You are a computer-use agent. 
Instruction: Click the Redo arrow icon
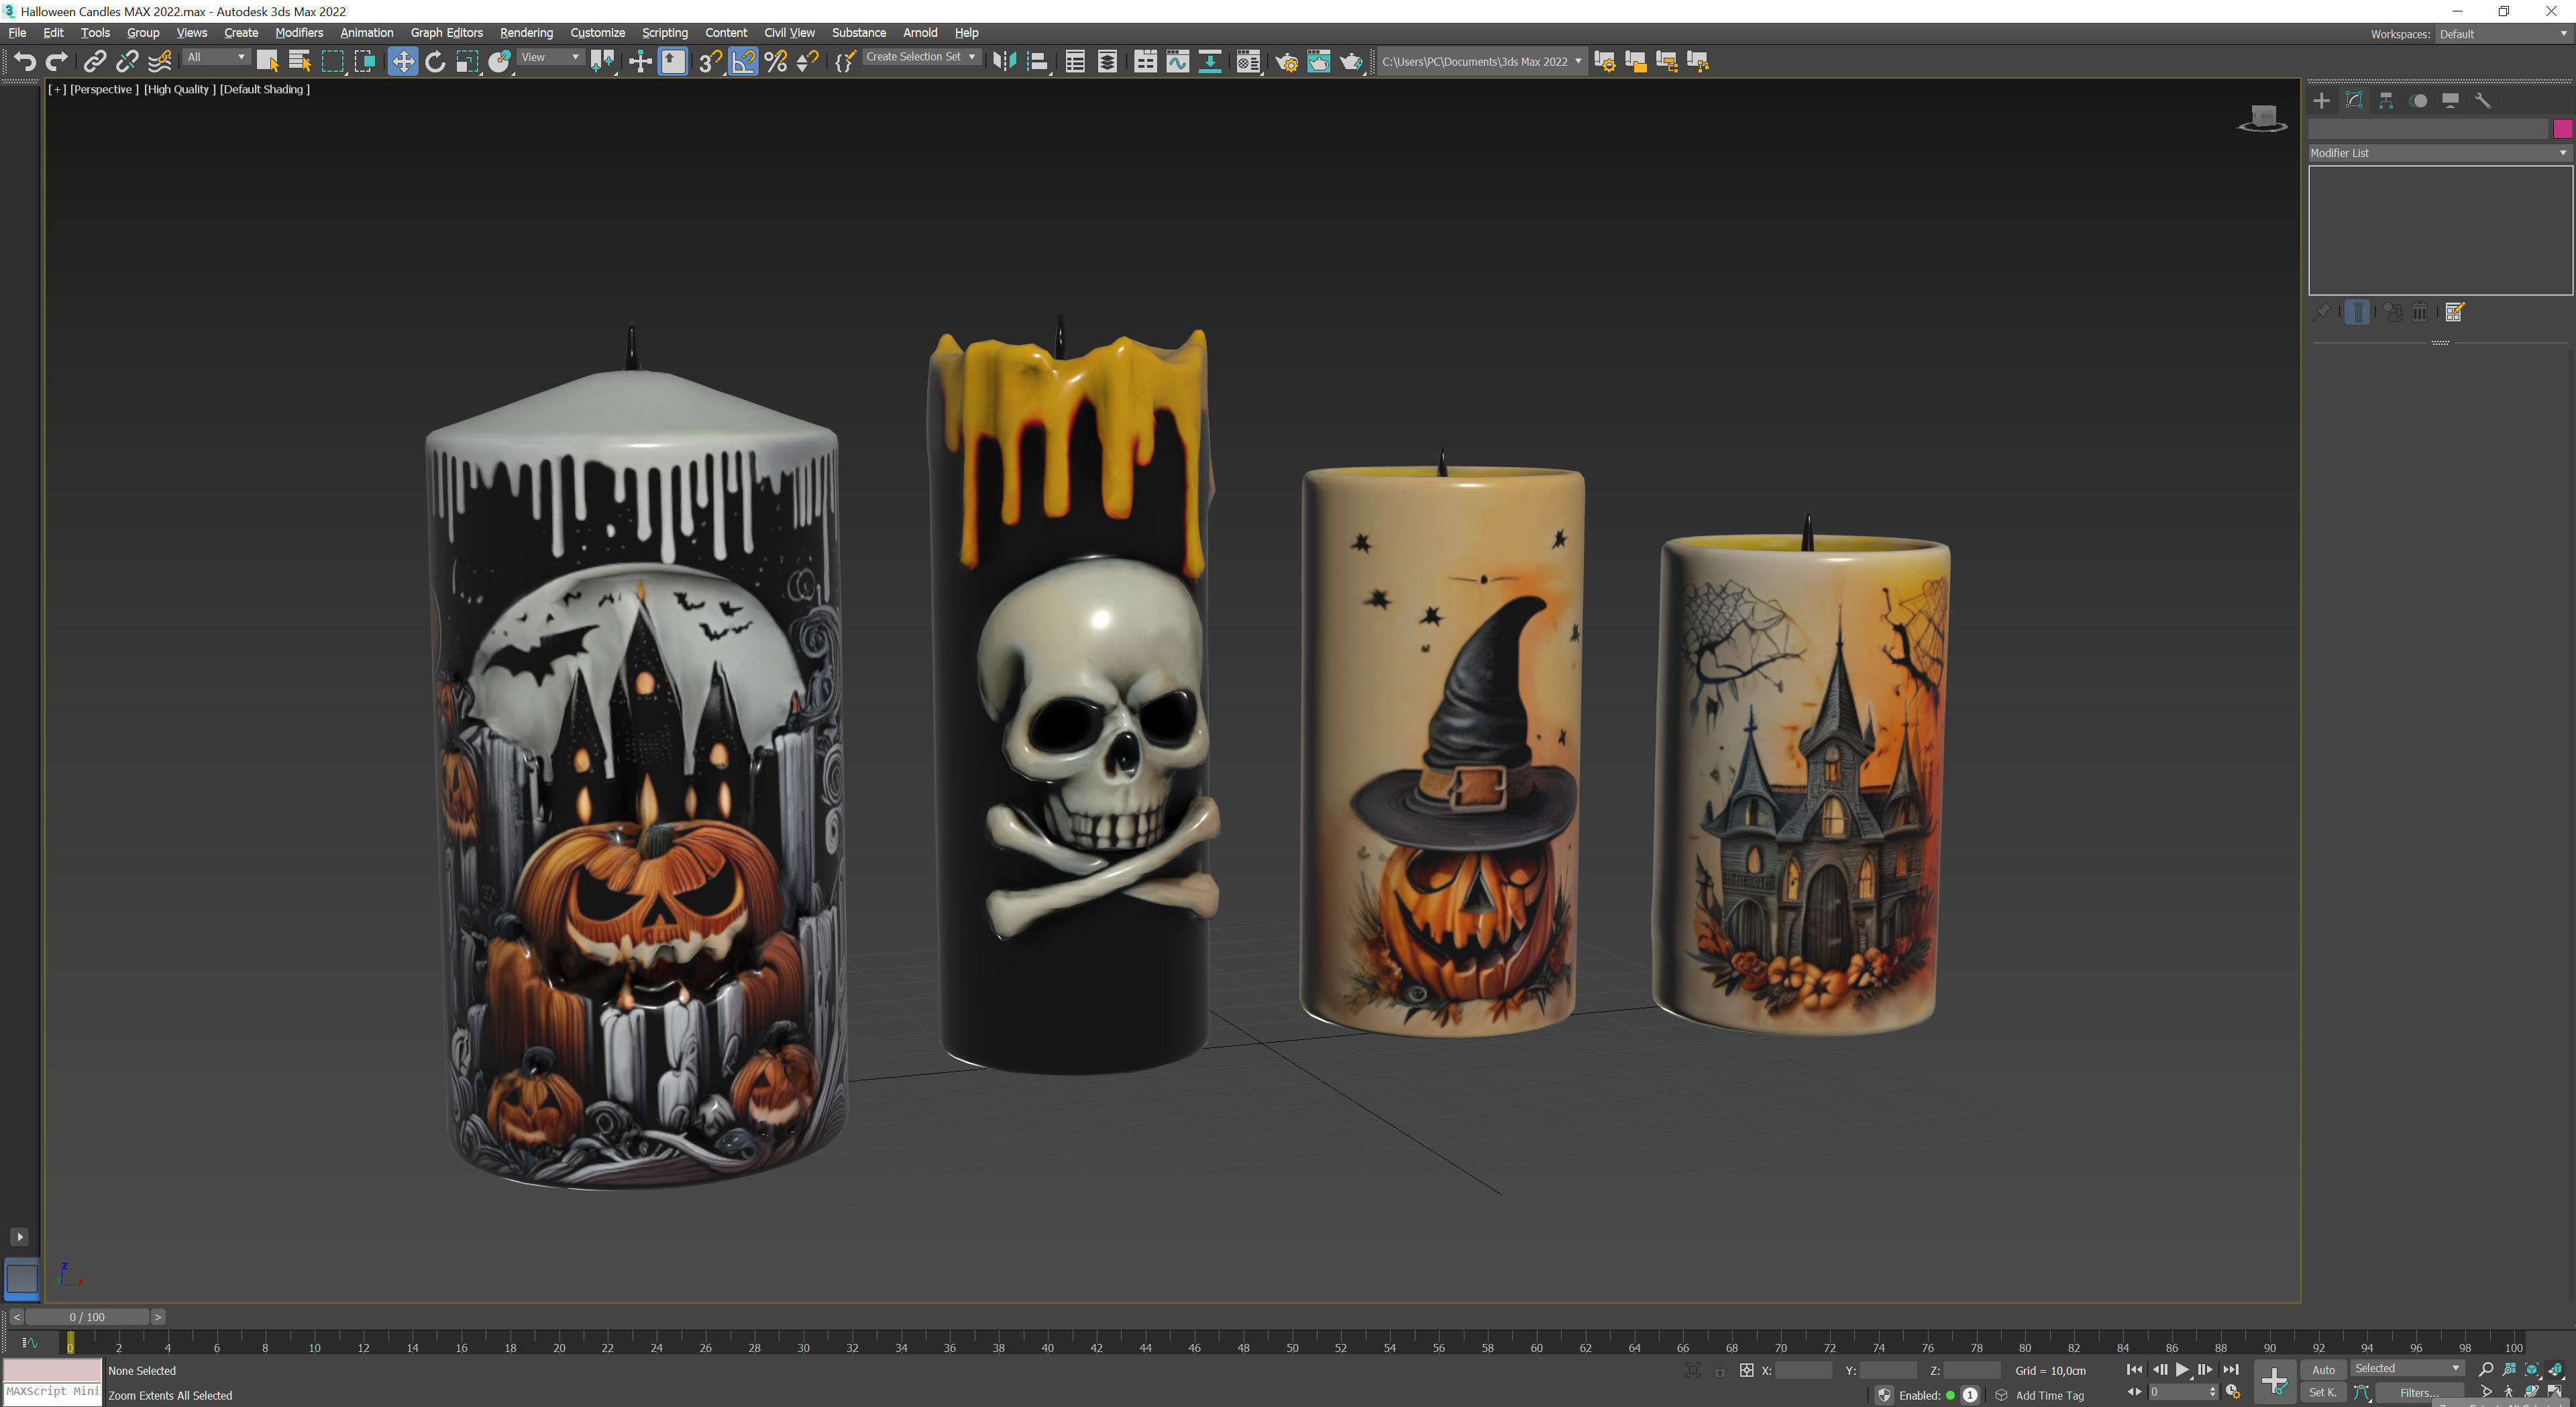tap(57, 62)
